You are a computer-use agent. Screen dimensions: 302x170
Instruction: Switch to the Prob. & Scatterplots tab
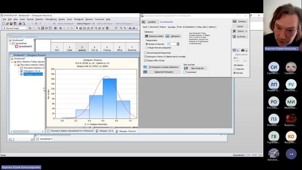186,27
